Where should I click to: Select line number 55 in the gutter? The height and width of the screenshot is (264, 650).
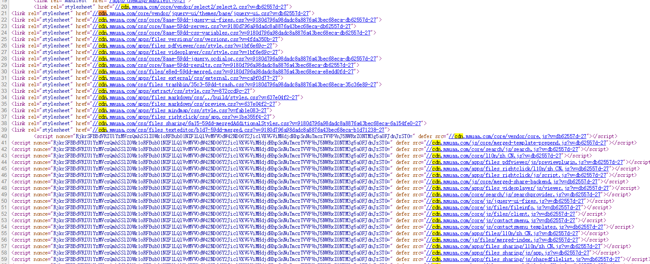click(x=5, y=233)
